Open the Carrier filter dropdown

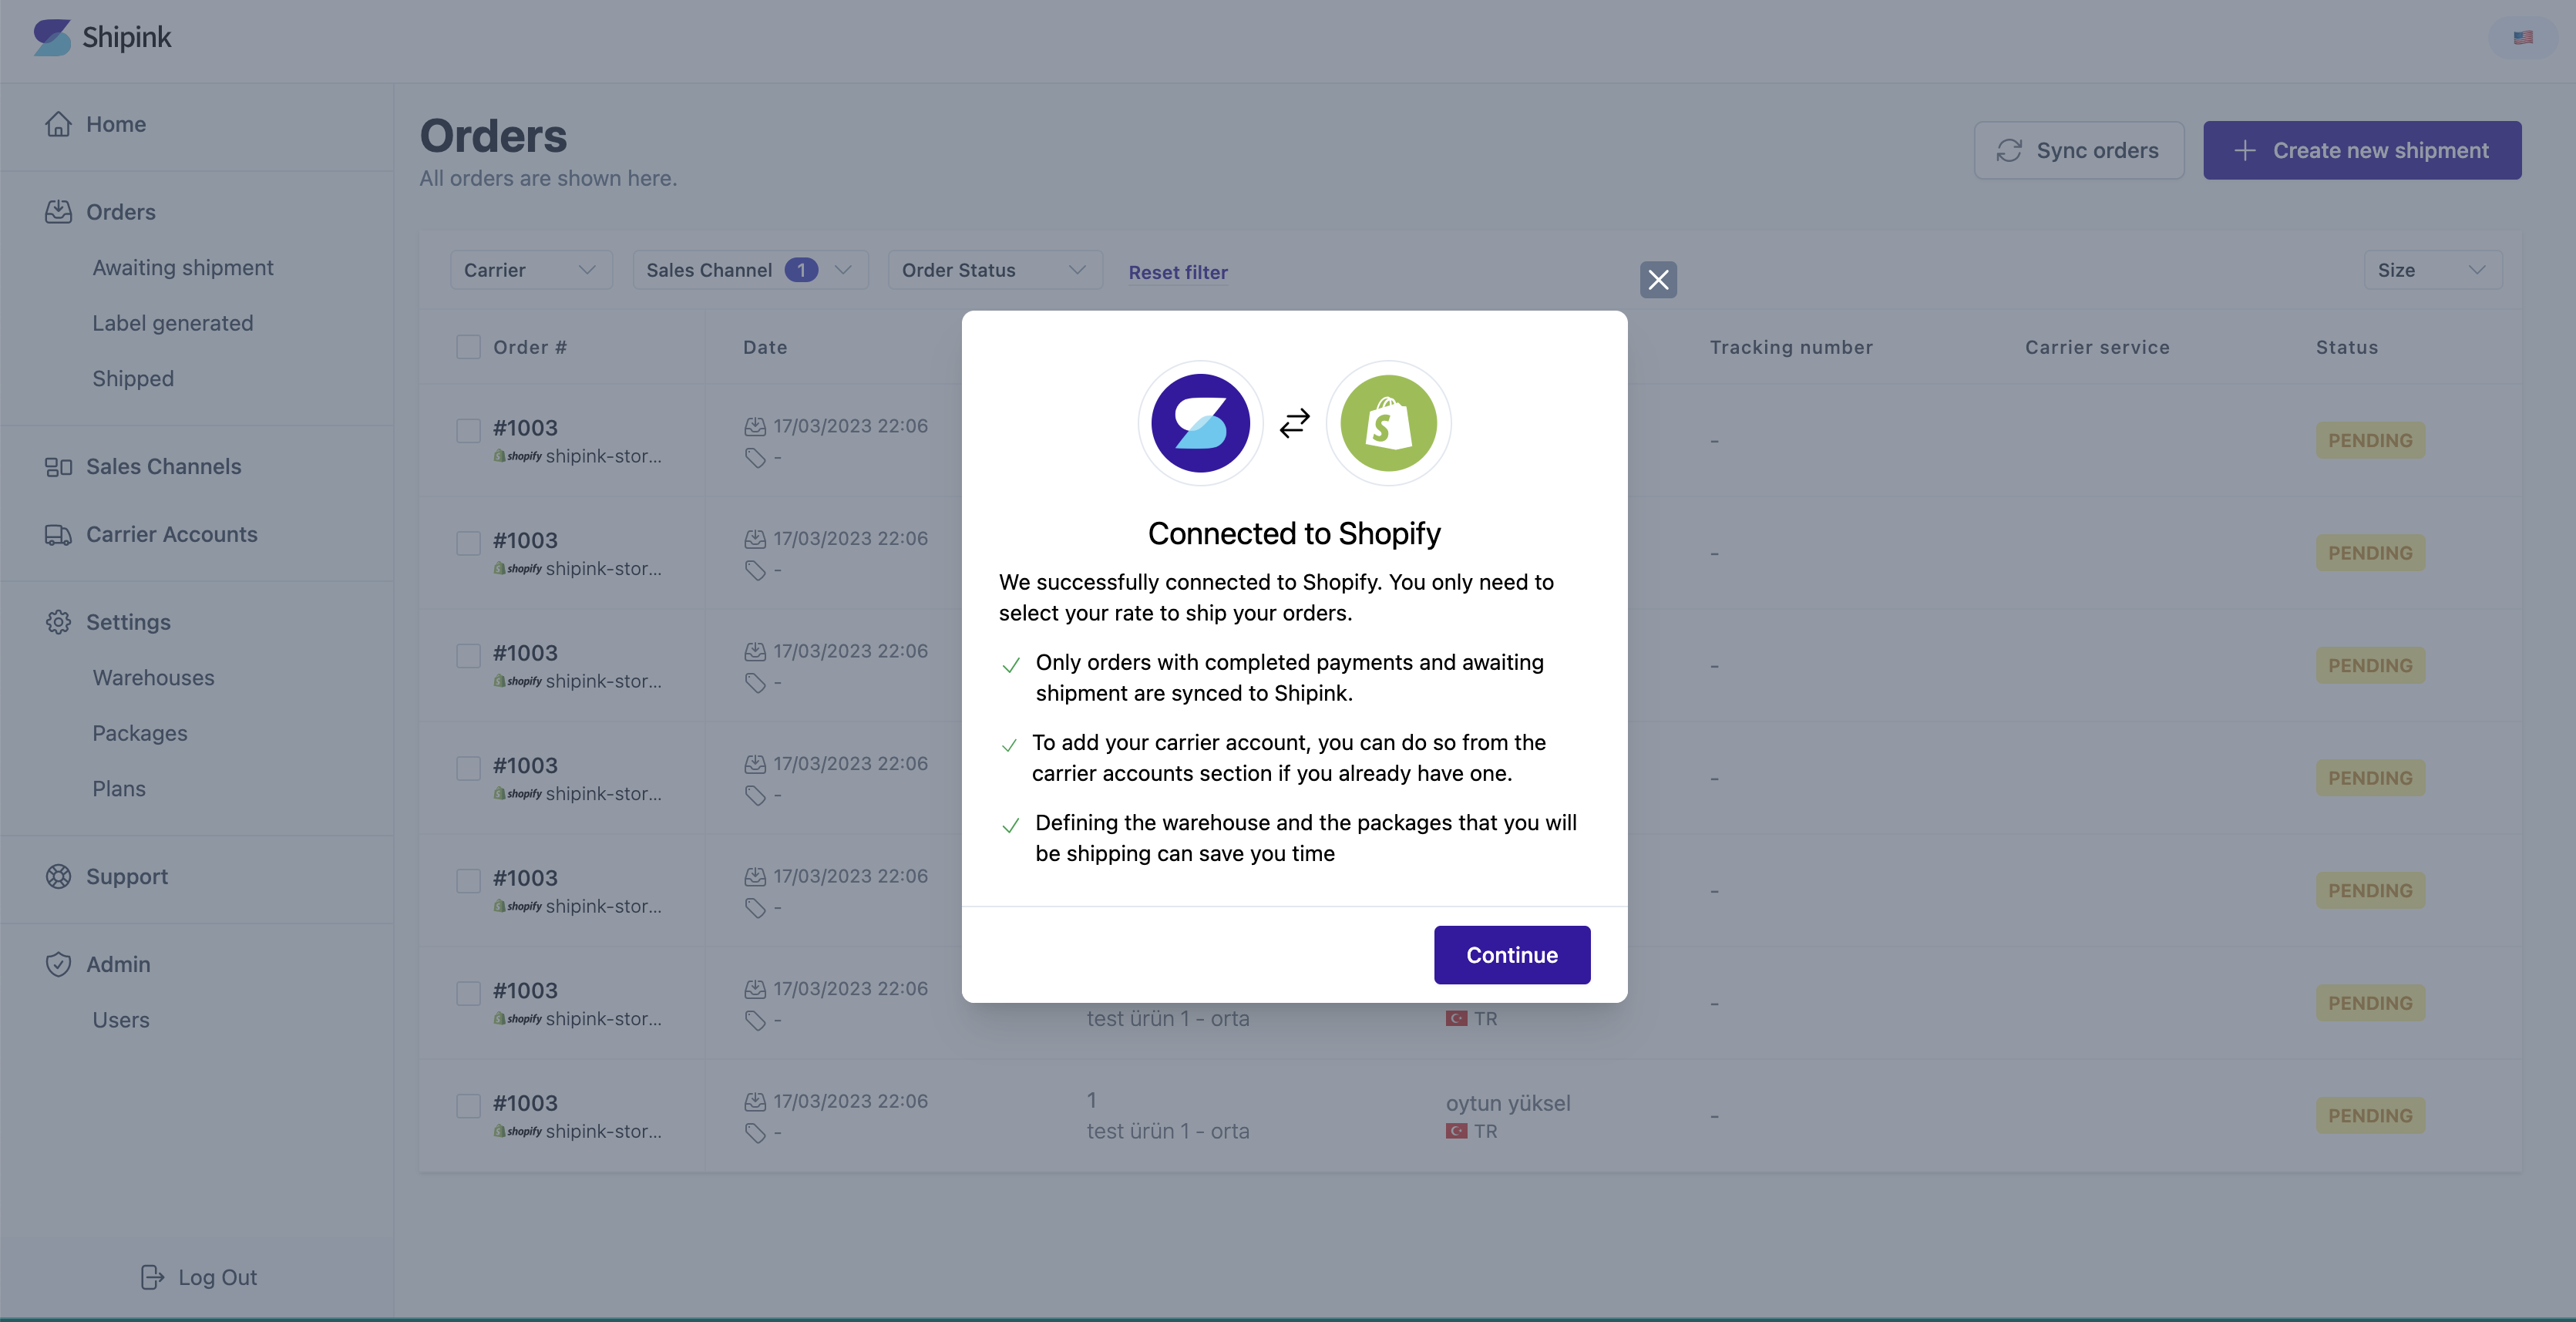(530, 269)
